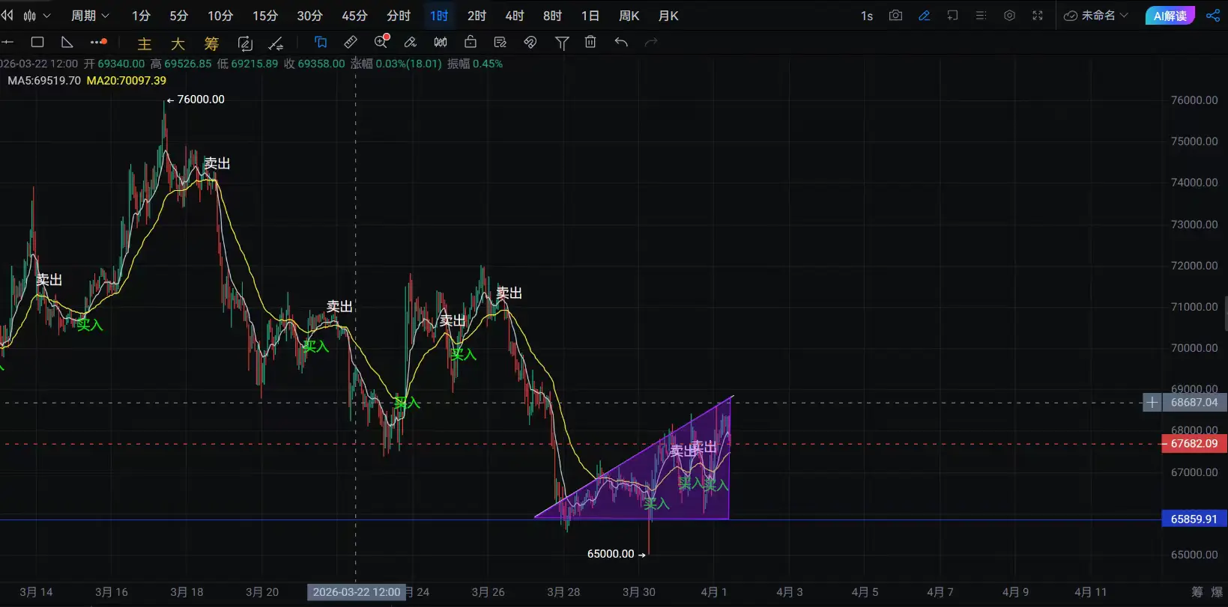
Task: Click the MA5:69519.70 indicator label
Action: (43, 81)
